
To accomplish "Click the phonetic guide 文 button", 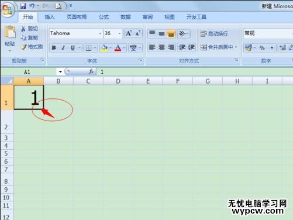I will coord(133,48).
